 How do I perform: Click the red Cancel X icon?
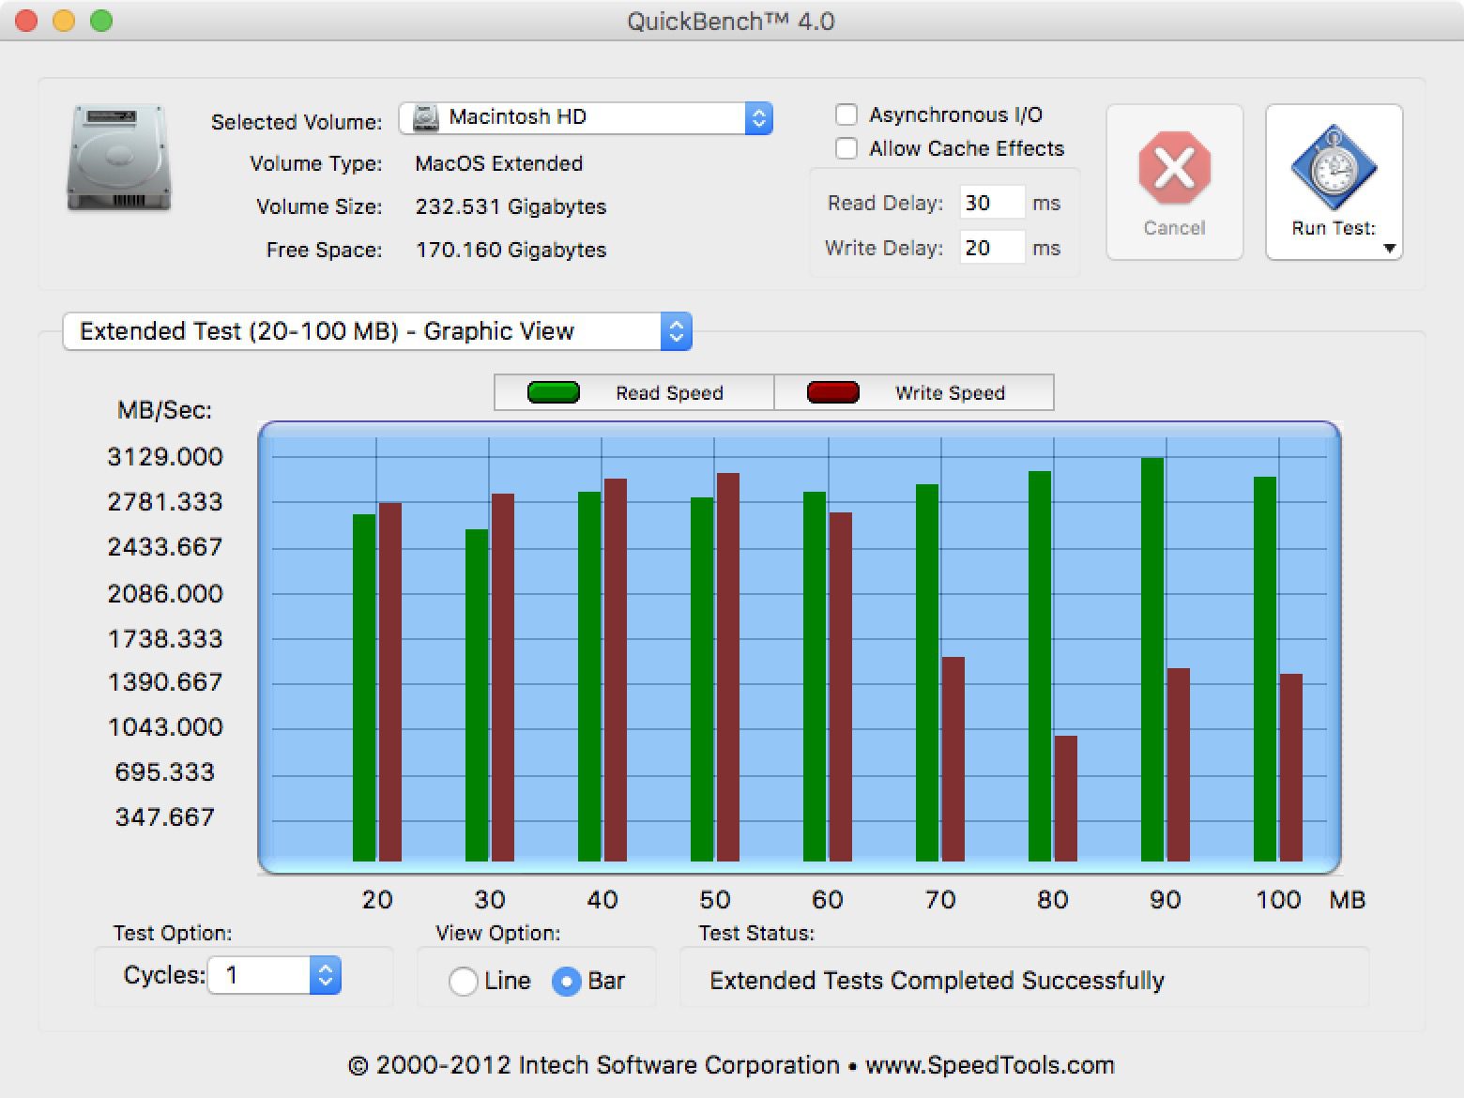[x=1174, y=168]
